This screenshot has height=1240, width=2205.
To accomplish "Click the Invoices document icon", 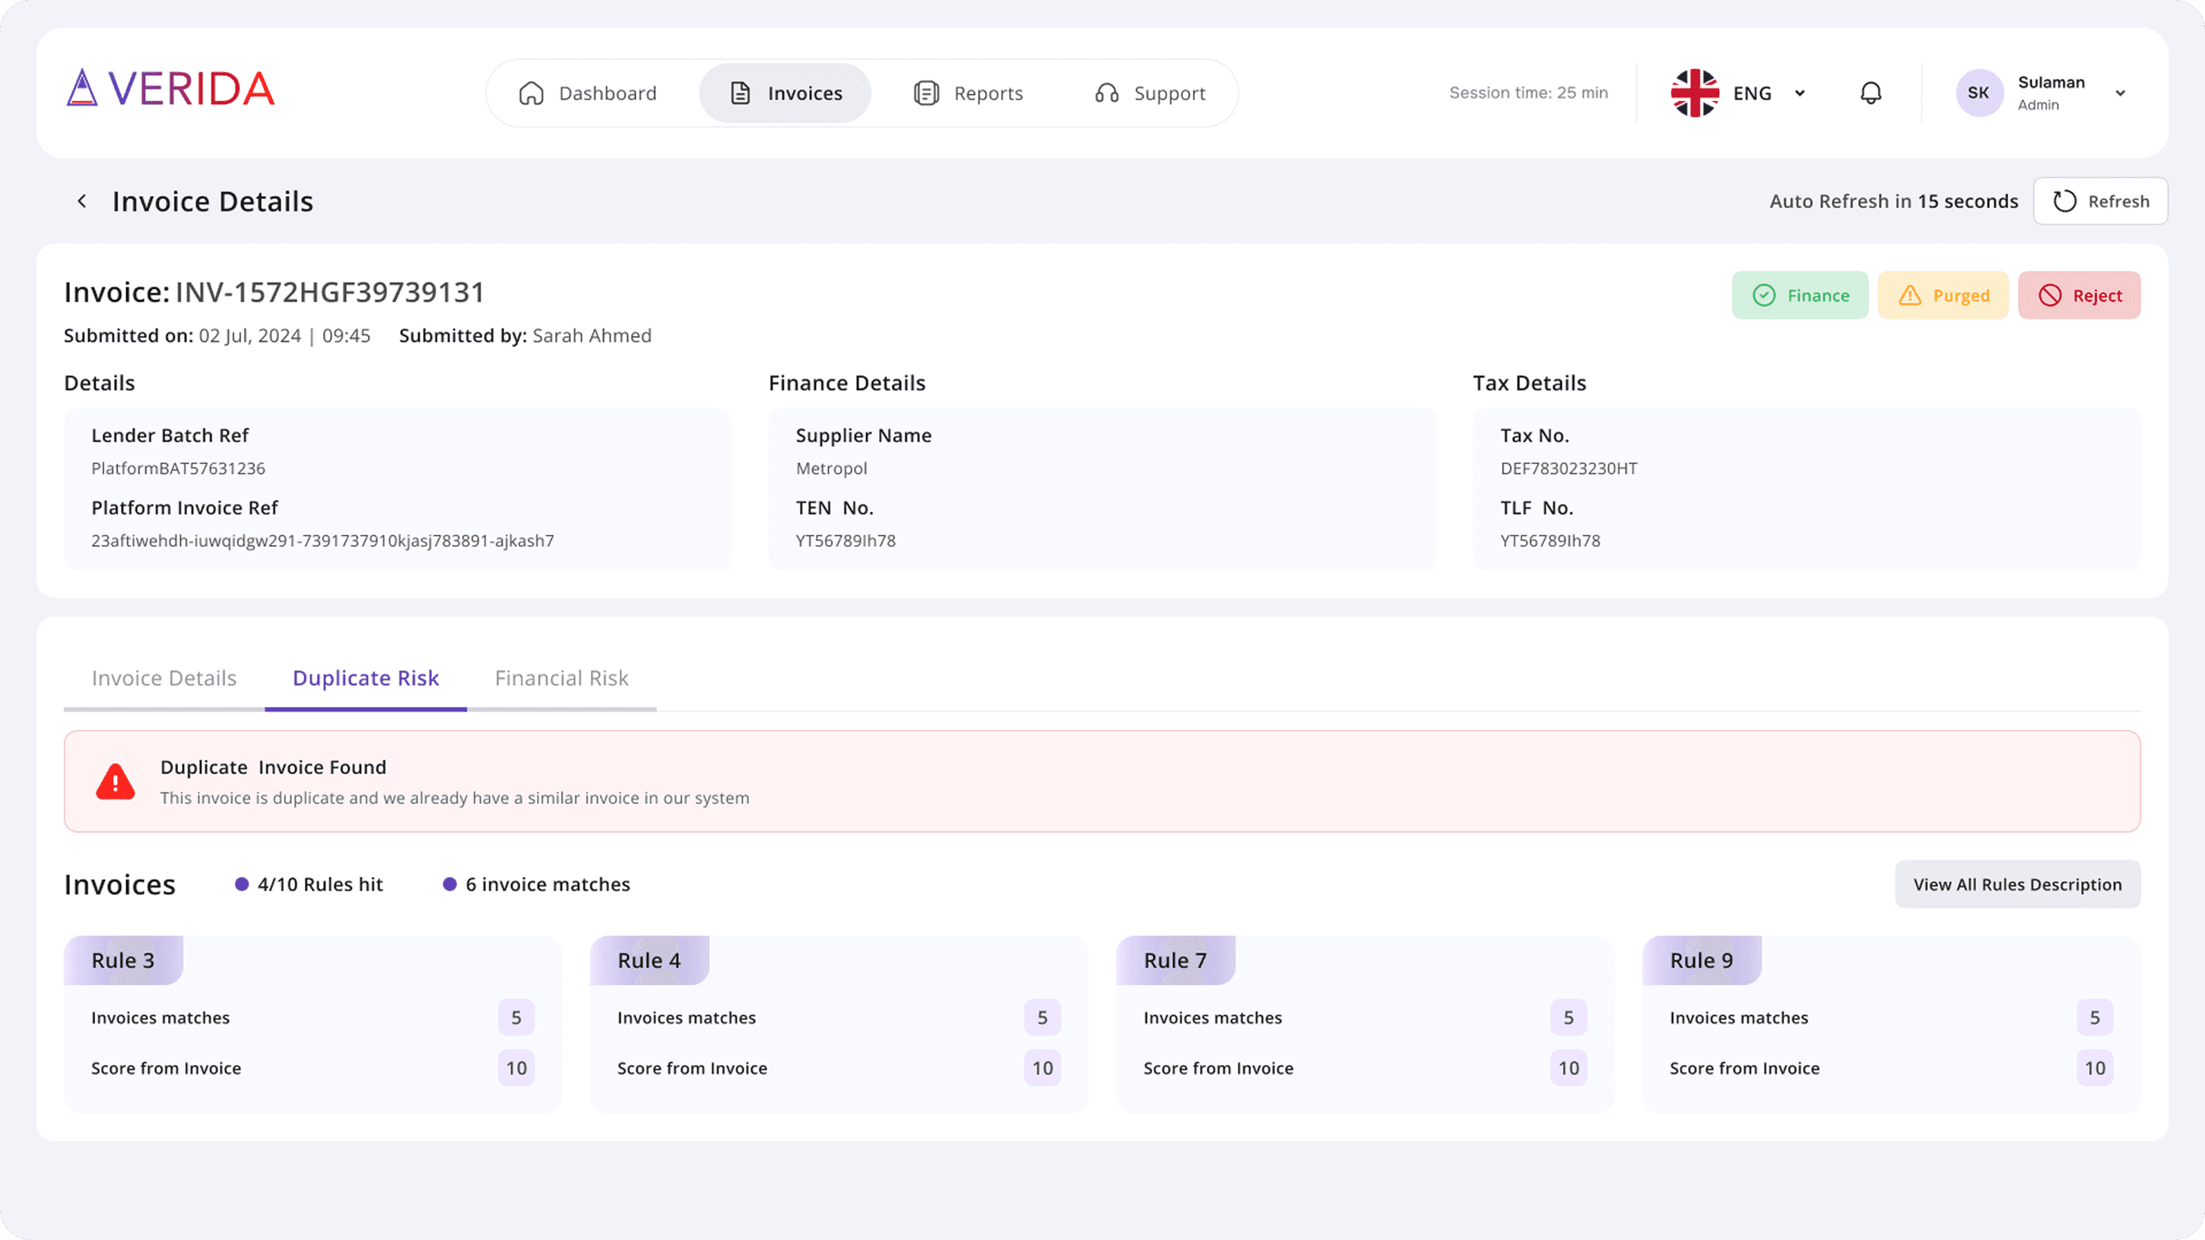I will 741,93.
